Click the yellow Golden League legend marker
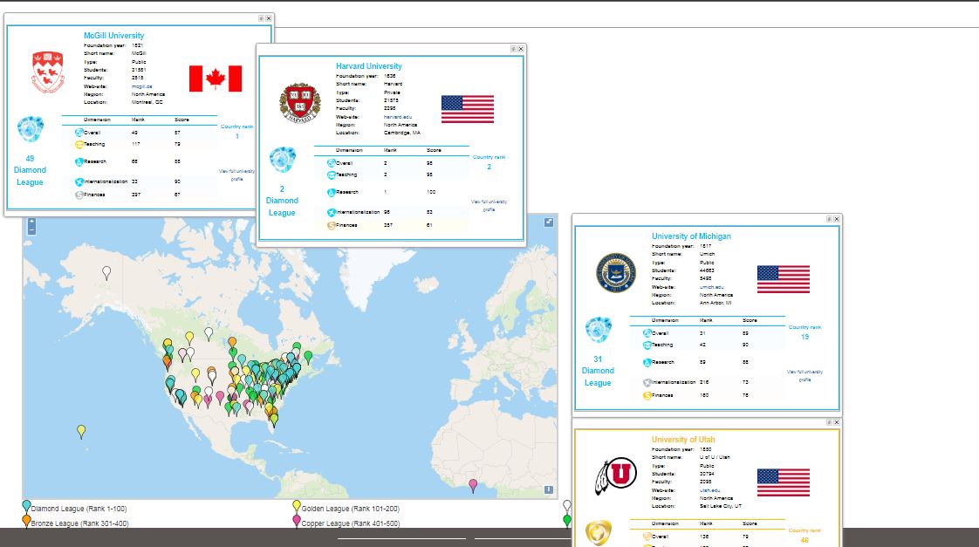 tap(297, 506)
